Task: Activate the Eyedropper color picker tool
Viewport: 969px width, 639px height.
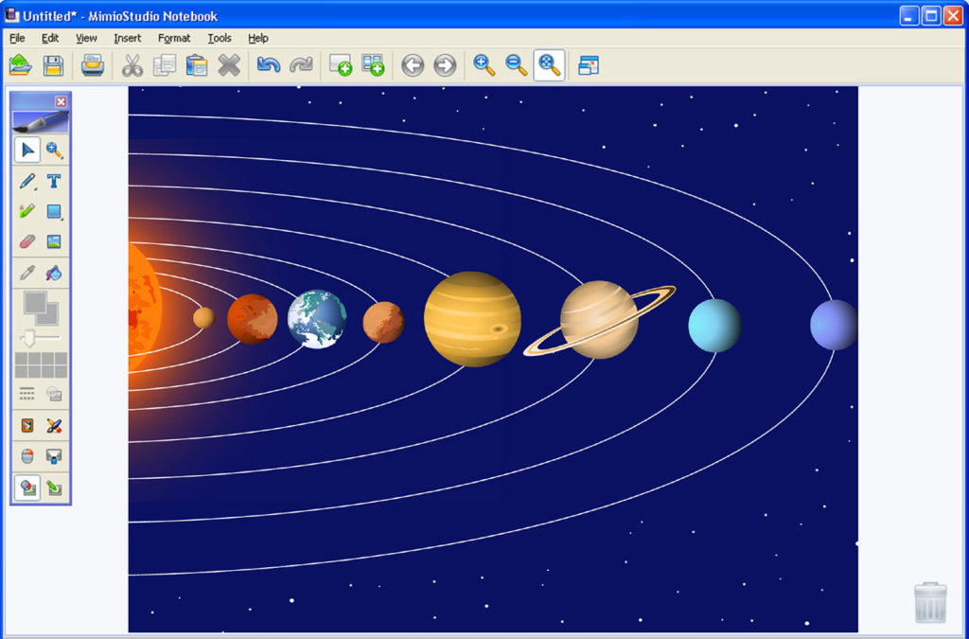Action: click(27, 274)
